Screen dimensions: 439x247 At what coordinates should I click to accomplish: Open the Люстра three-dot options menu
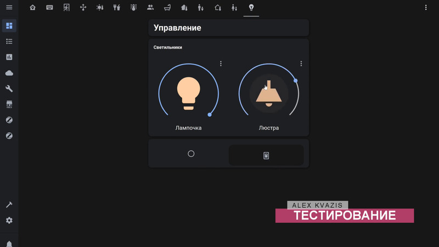coord(301,64)
